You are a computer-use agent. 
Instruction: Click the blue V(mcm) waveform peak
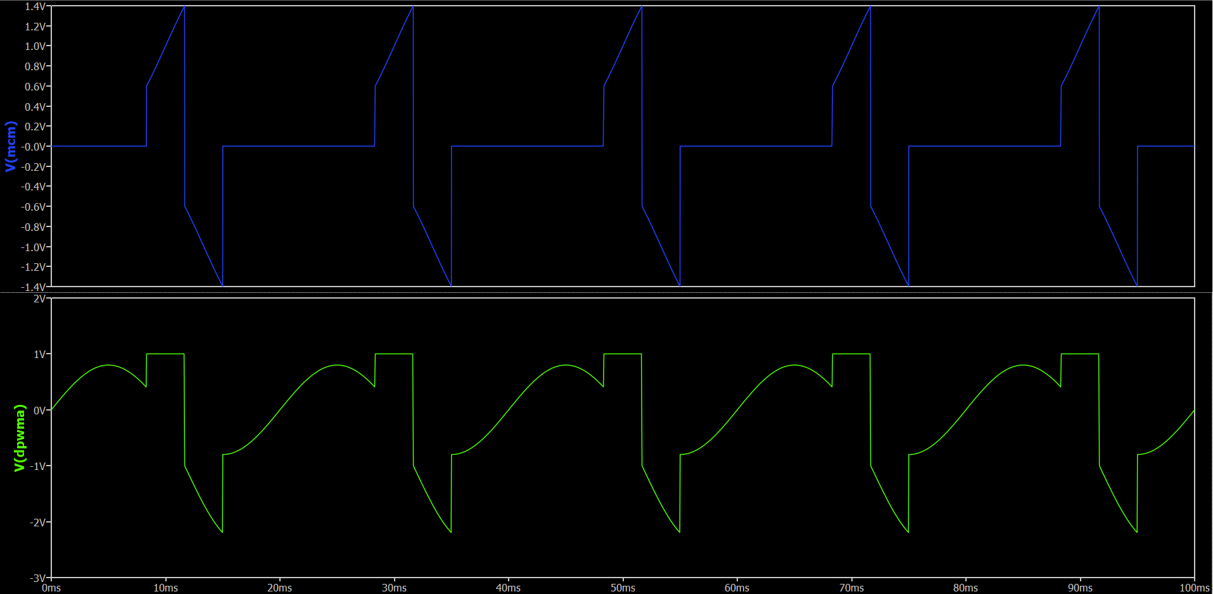(184, 8)
